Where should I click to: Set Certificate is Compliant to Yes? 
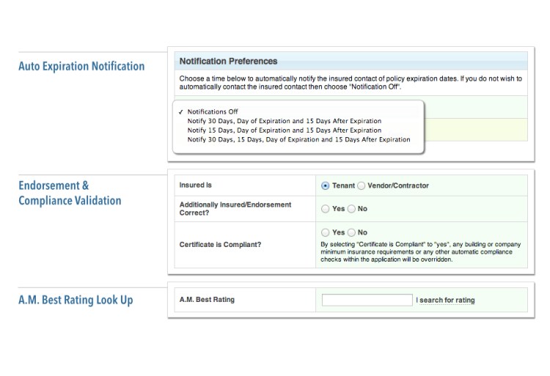[x=326, y=232]
